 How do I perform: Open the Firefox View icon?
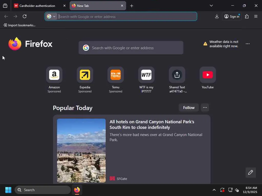point(5,6)
